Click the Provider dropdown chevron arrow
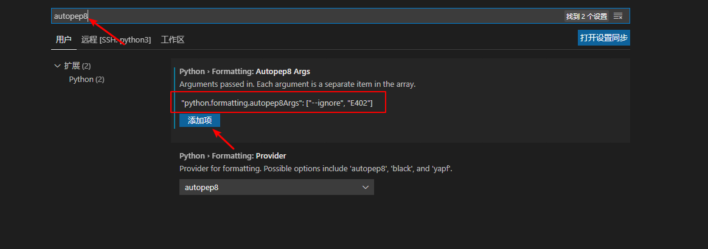This screenshot has height=249, width=708. coord(366,187)
